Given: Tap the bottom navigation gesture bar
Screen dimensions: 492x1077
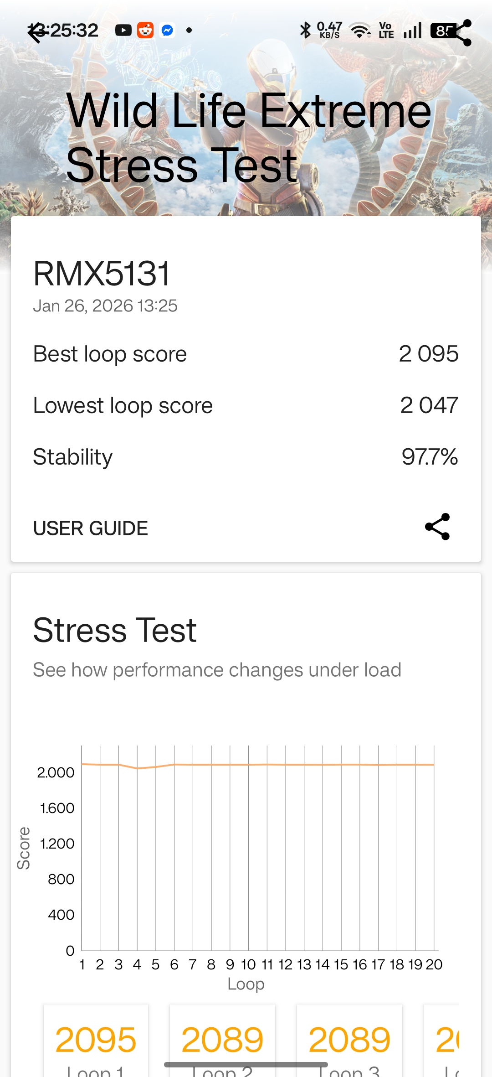Looking at the screenshot, I should tap(246, 1065).
